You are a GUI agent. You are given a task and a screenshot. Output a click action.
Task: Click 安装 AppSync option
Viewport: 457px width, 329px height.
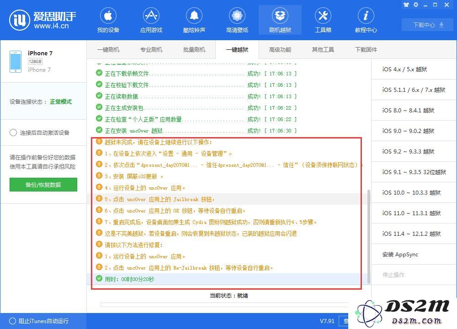tap(414, 255)
